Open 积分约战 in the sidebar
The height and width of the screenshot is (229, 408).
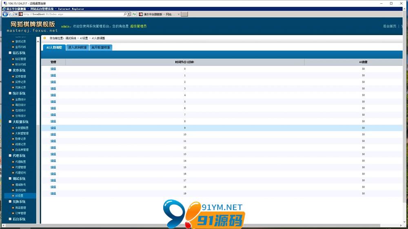coord(20,64)
